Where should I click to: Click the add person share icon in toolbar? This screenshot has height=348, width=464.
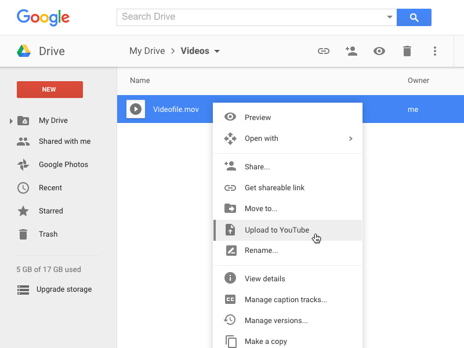pos(351,51)
